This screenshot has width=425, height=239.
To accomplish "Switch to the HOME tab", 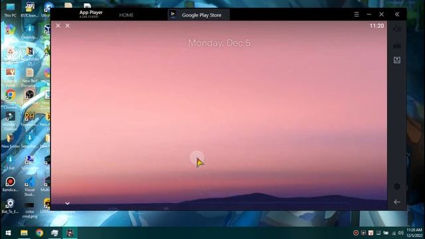I will [x=126, y=15].
